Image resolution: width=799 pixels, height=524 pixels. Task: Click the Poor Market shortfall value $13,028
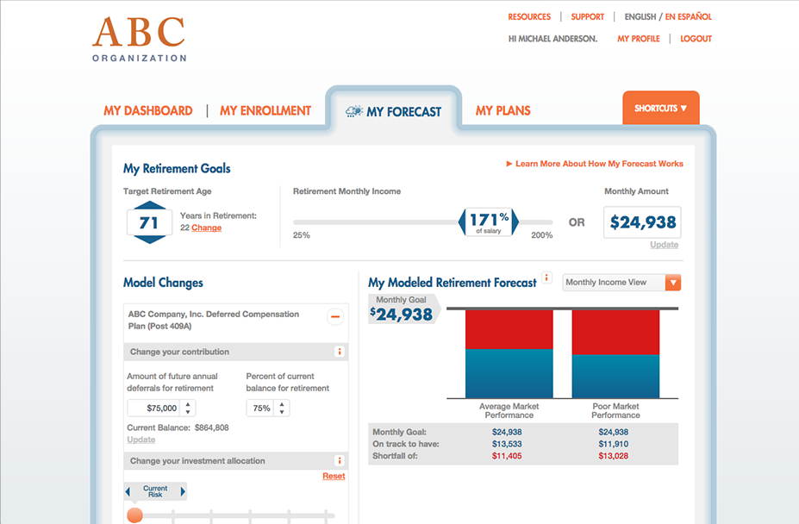point(614,456)
